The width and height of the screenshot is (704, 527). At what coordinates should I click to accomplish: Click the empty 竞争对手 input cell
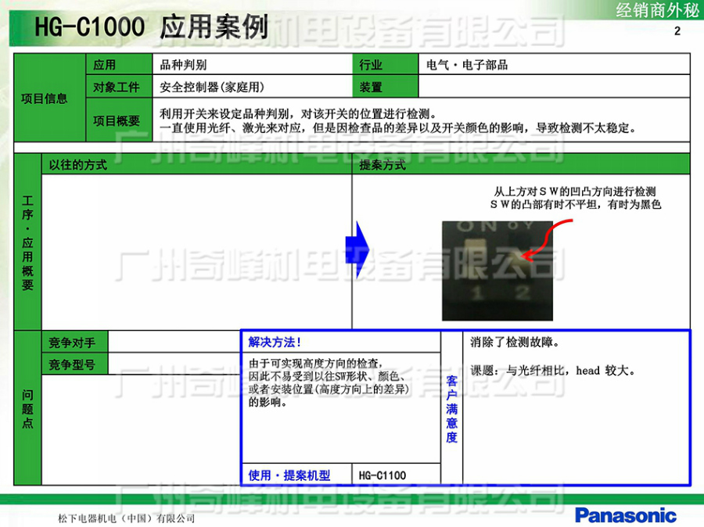tap(174, 342)
